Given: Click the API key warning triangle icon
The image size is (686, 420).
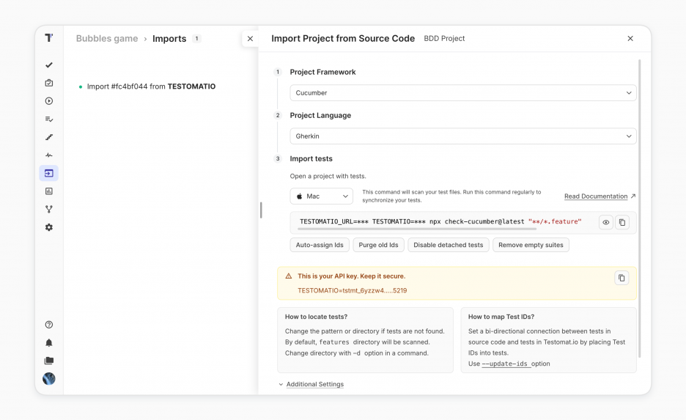Looking at the screenshot, I should [288, 276].
